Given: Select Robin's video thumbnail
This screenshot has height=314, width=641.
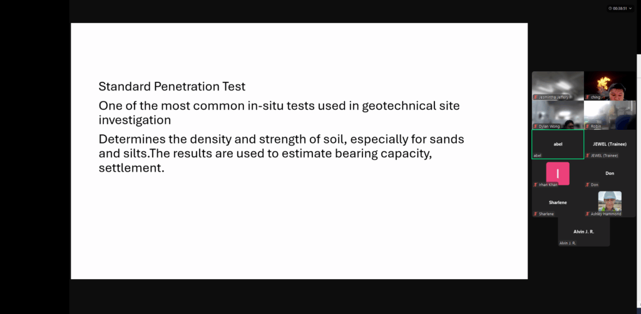Looking at the screenshot, I should tap(610, 115).
